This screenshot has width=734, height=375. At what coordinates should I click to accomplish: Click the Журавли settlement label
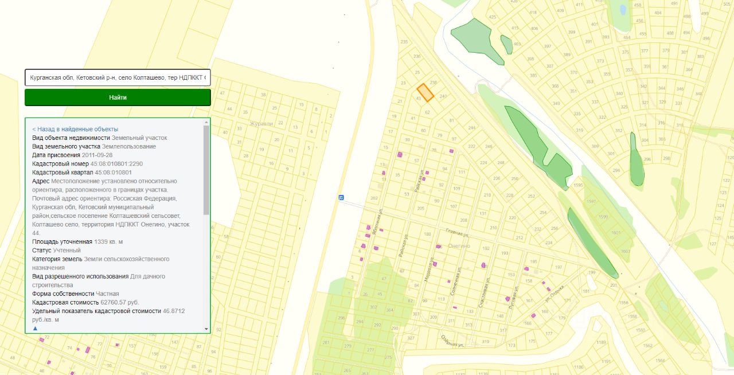261,123
